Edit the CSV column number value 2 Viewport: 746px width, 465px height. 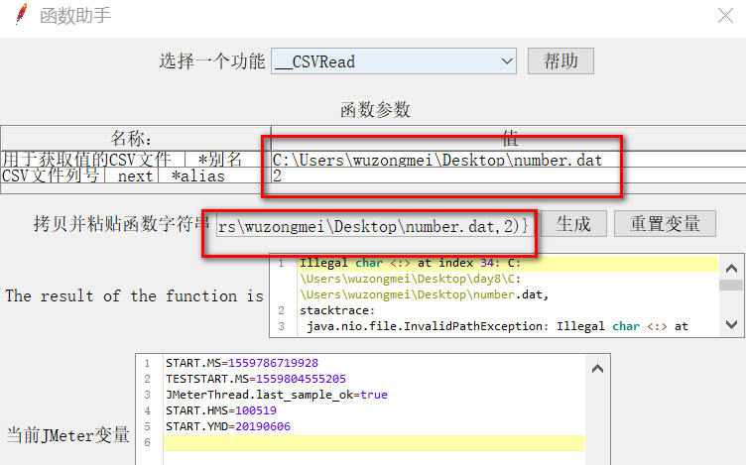coord(508,175)
